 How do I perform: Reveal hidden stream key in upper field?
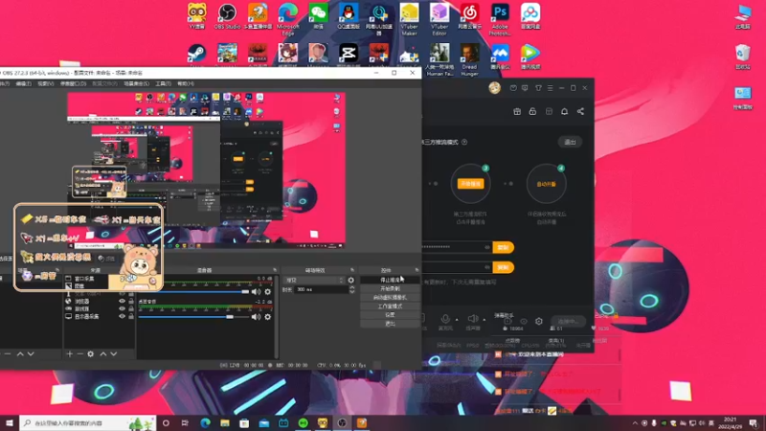click(487, 247)
